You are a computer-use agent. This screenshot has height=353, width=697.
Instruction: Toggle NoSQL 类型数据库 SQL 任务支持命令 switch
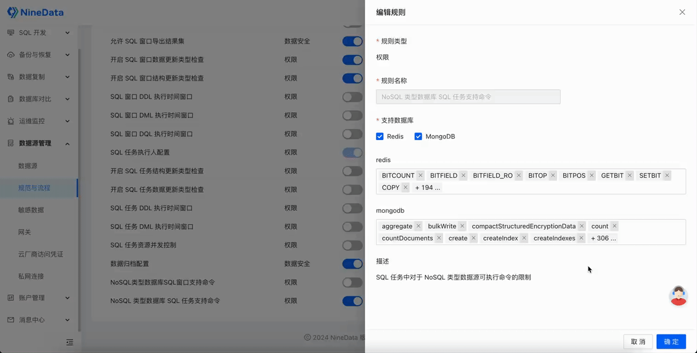(353, 300)
